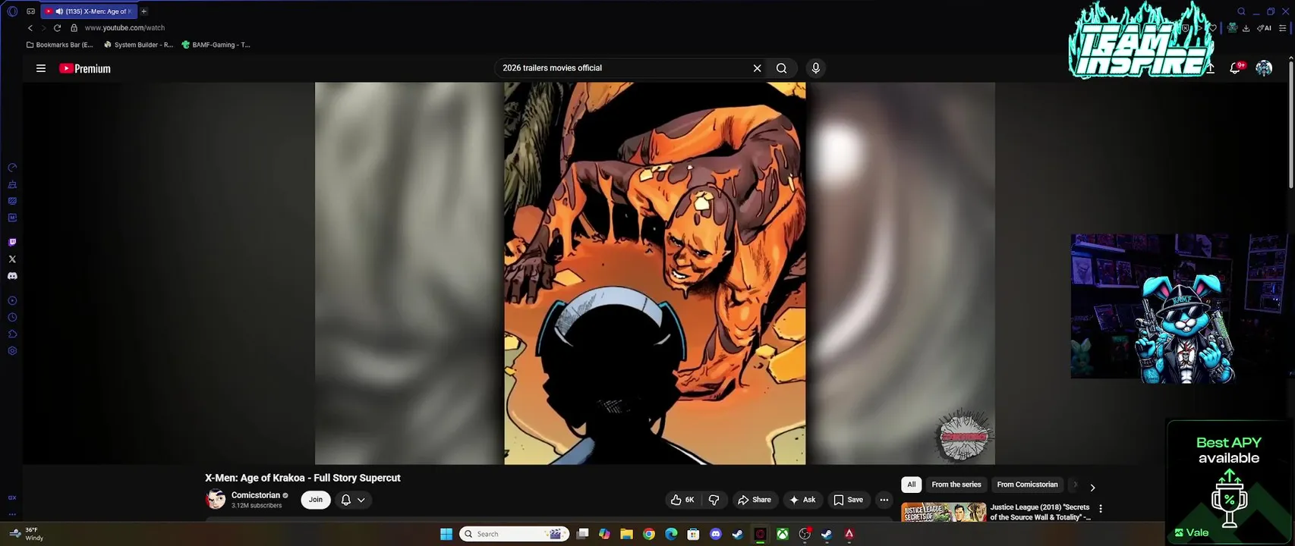The image size is (1295, 546).
Task: Open Google Chrome from the taskbar
Action: [649, 534]
